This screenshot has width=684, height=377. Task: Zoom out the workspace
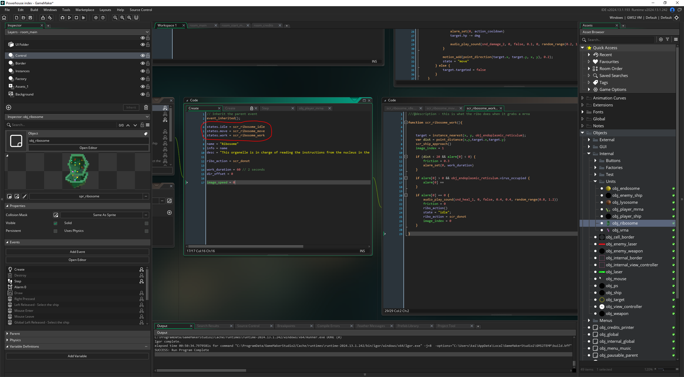[x=115, y=18]
